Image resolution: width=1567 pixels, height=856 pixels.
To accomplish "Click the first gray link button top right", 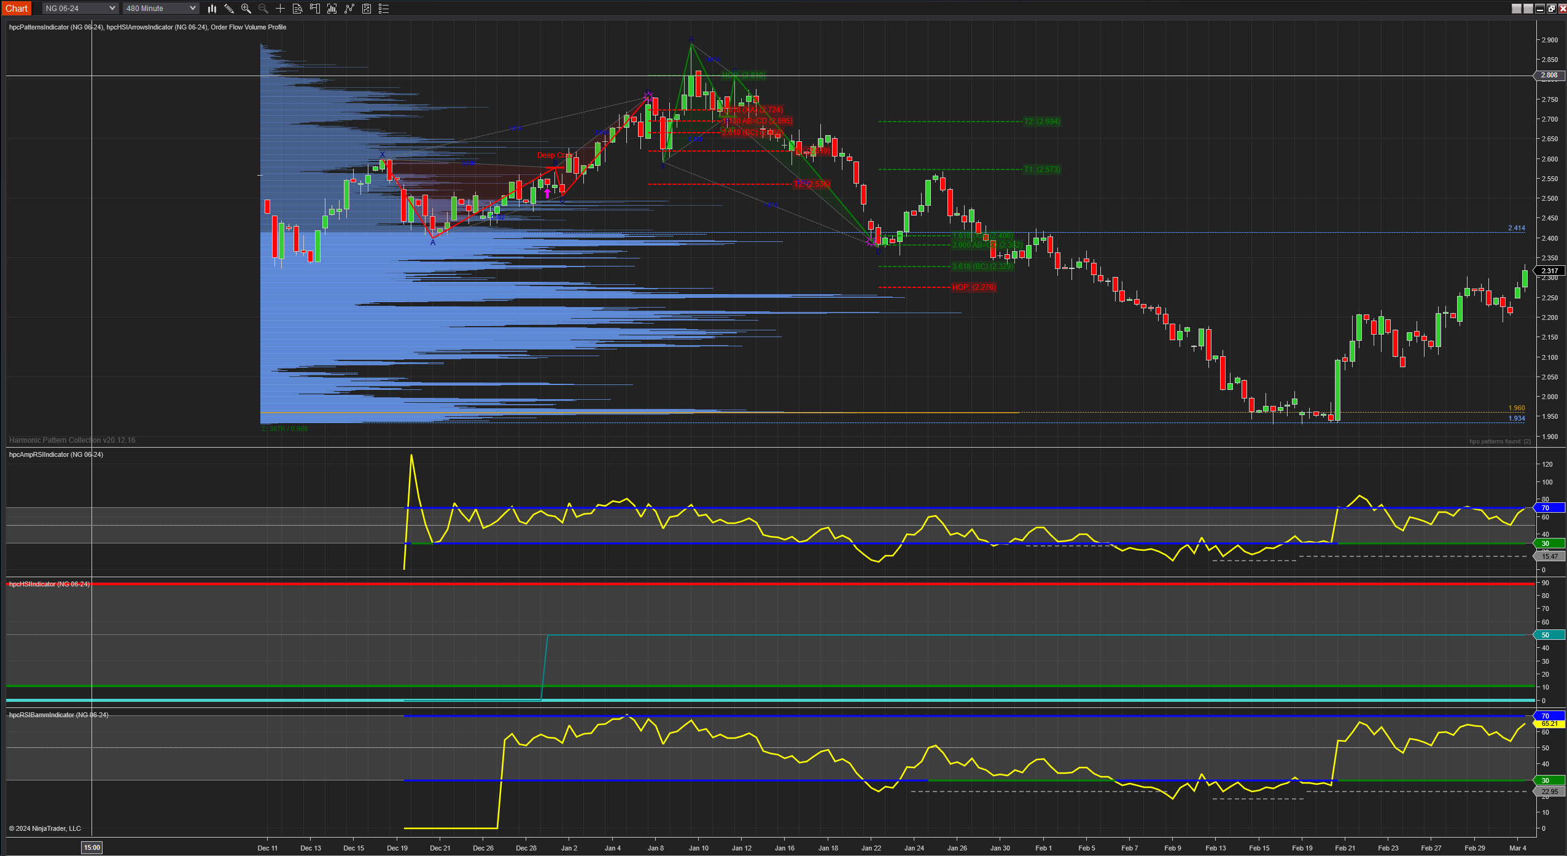I will coord(1517,9).
